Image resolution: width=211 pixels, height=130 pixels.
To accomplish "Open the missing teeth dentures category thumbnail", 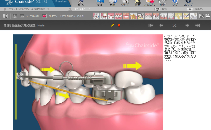I will pos(111,16).
